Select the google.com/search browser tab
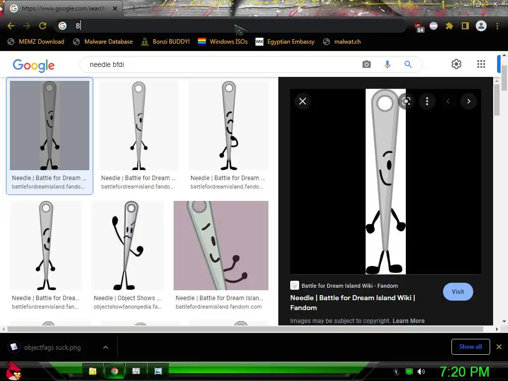This screenshot has height=381, width=508. [62, 8]
